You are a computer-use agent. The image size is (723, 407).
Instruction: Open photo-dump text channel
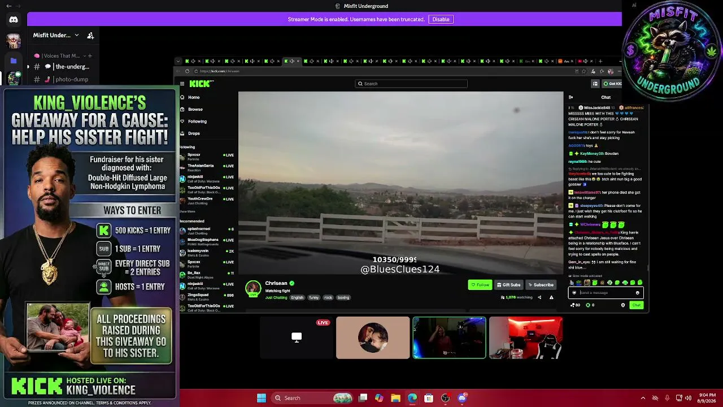[x=62, y=80]
